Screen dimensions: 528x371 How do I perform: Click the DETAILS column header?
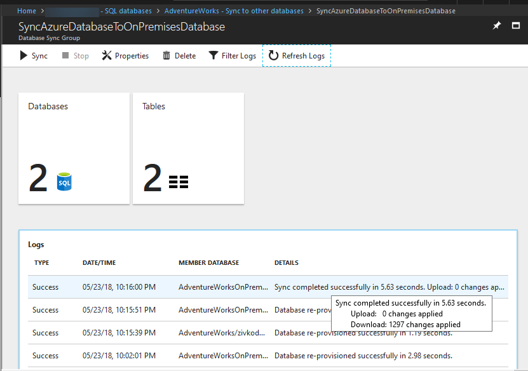(287, 262)
